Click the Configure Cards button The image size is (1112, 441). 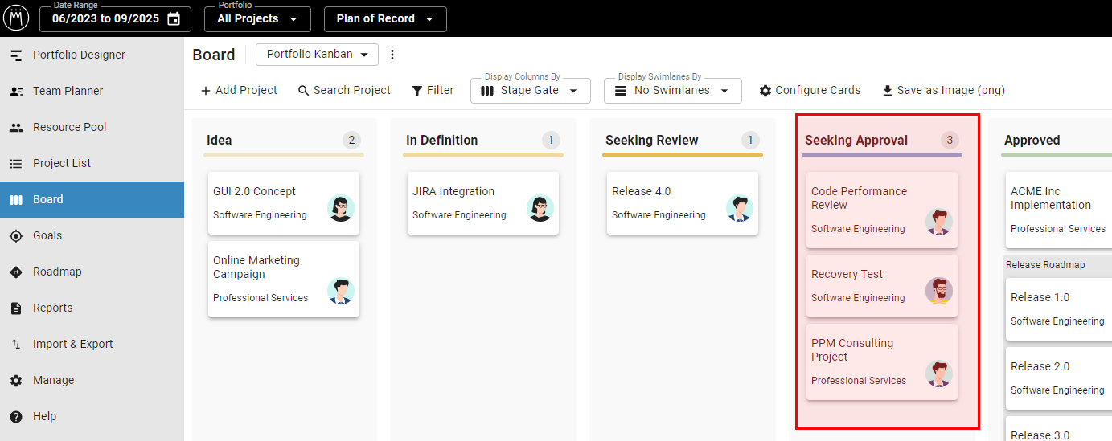point(810,91)
